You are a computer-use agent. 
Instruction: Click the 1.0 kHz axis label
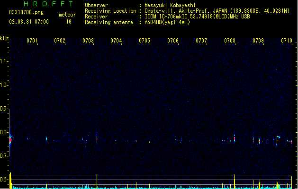pyautogui.click(x=4, y=85)
